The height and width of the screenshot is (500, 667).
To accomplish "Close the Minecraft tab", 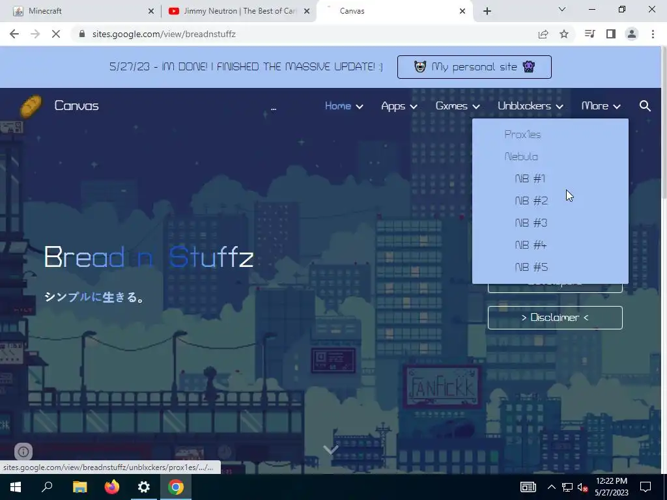I will click(x=151, y=11).
